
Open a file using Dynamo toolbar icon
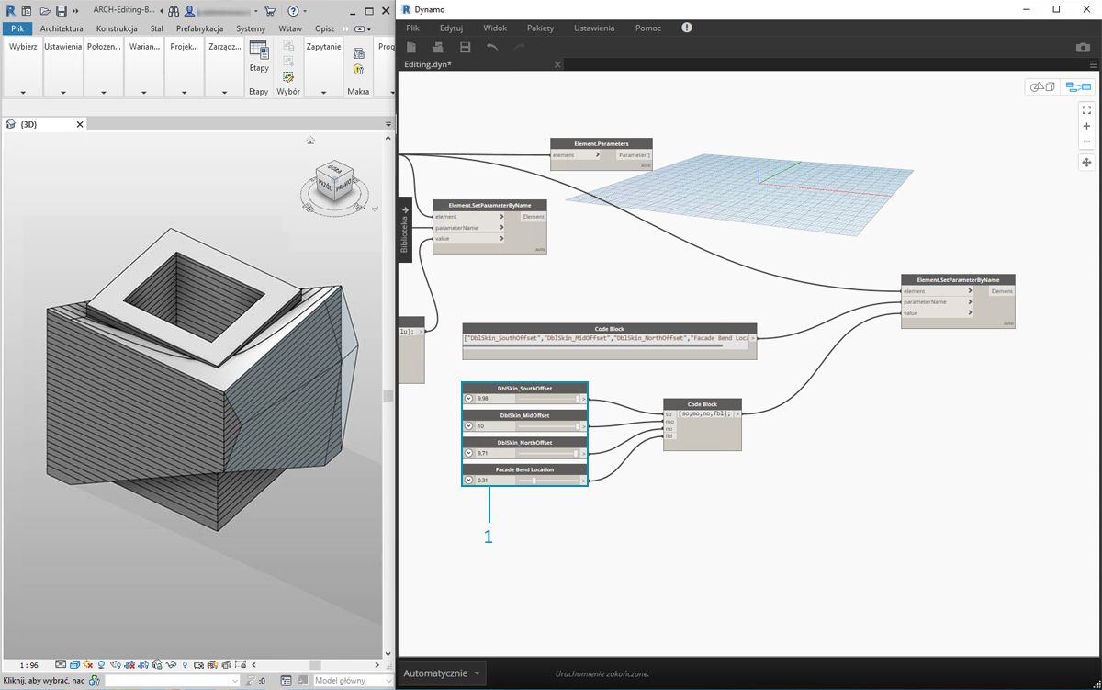pyautogui.click(x=438, y=47)
